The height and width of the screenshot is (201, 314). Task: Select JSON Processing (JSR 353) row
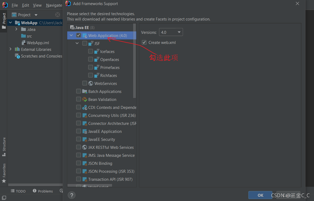102,171
